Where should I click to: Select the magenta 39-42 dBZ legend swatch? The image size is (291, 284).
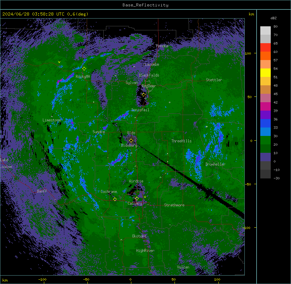coord(265,106)
